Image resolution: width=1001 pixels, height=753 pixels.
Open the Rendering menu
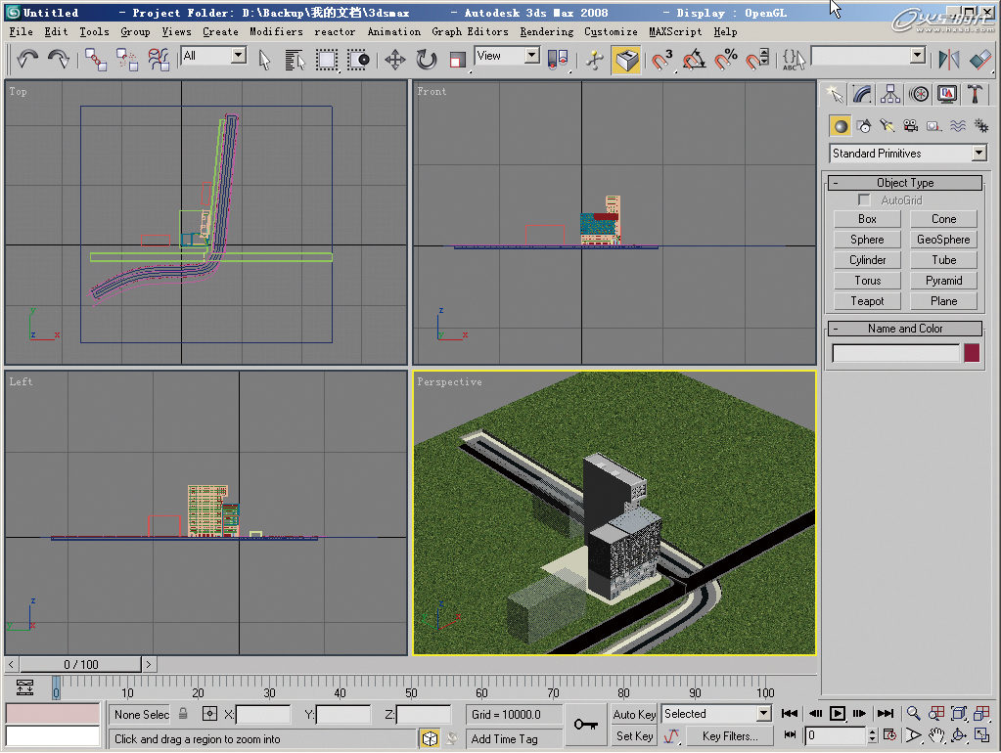pos(546,31)
